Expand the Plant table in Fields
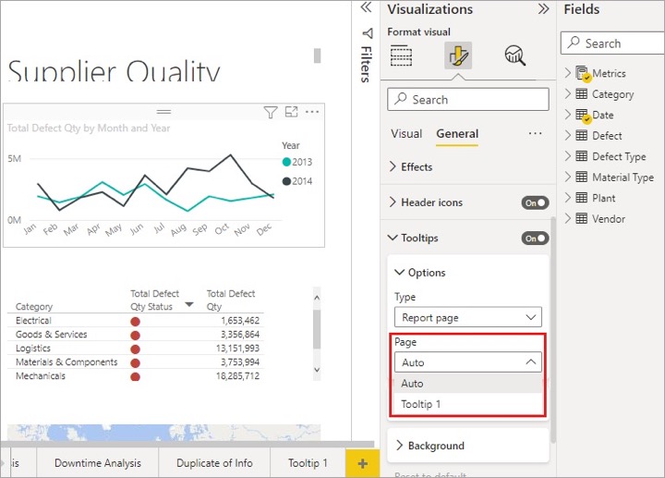Screen dimensions: 665x478 coord(568,198)
